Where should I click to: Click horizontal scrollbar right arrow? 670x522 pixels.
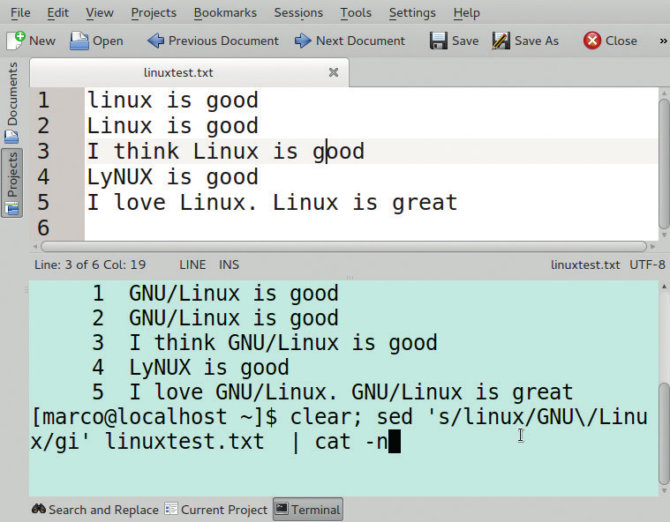652,246
